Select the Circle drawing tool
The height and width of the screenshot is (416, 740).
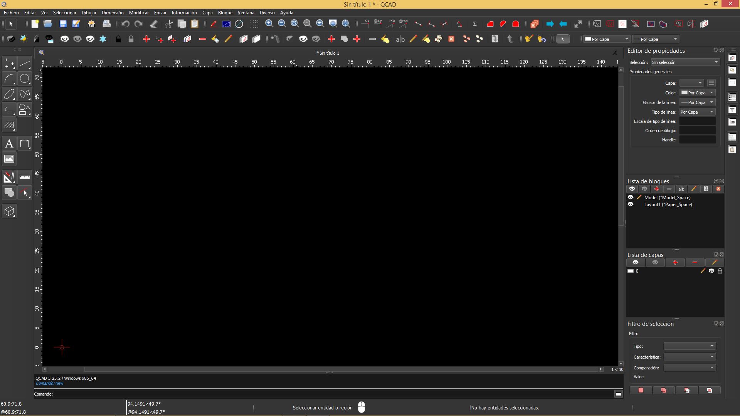(25, 79)
